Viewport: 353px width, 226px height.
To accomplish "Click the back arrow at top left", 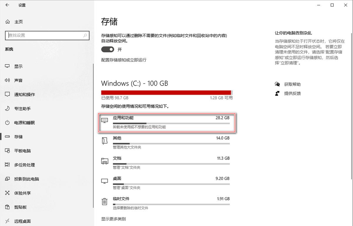I will (7, 5).
